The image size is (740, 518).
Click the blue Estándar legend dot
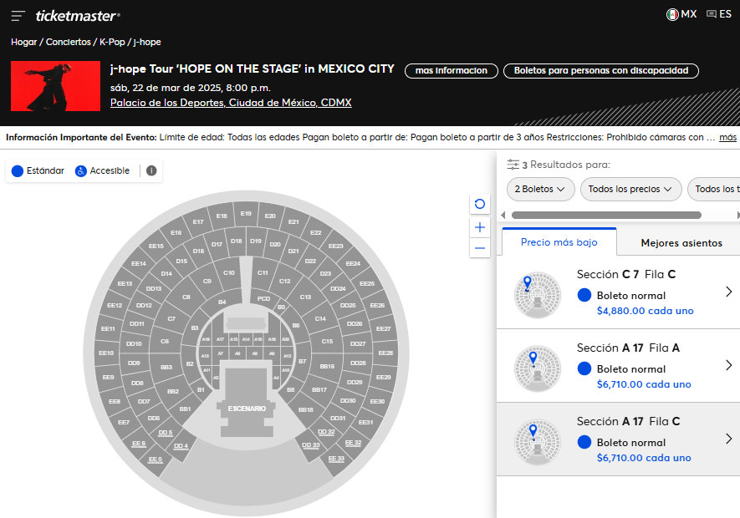coord(18,170)
